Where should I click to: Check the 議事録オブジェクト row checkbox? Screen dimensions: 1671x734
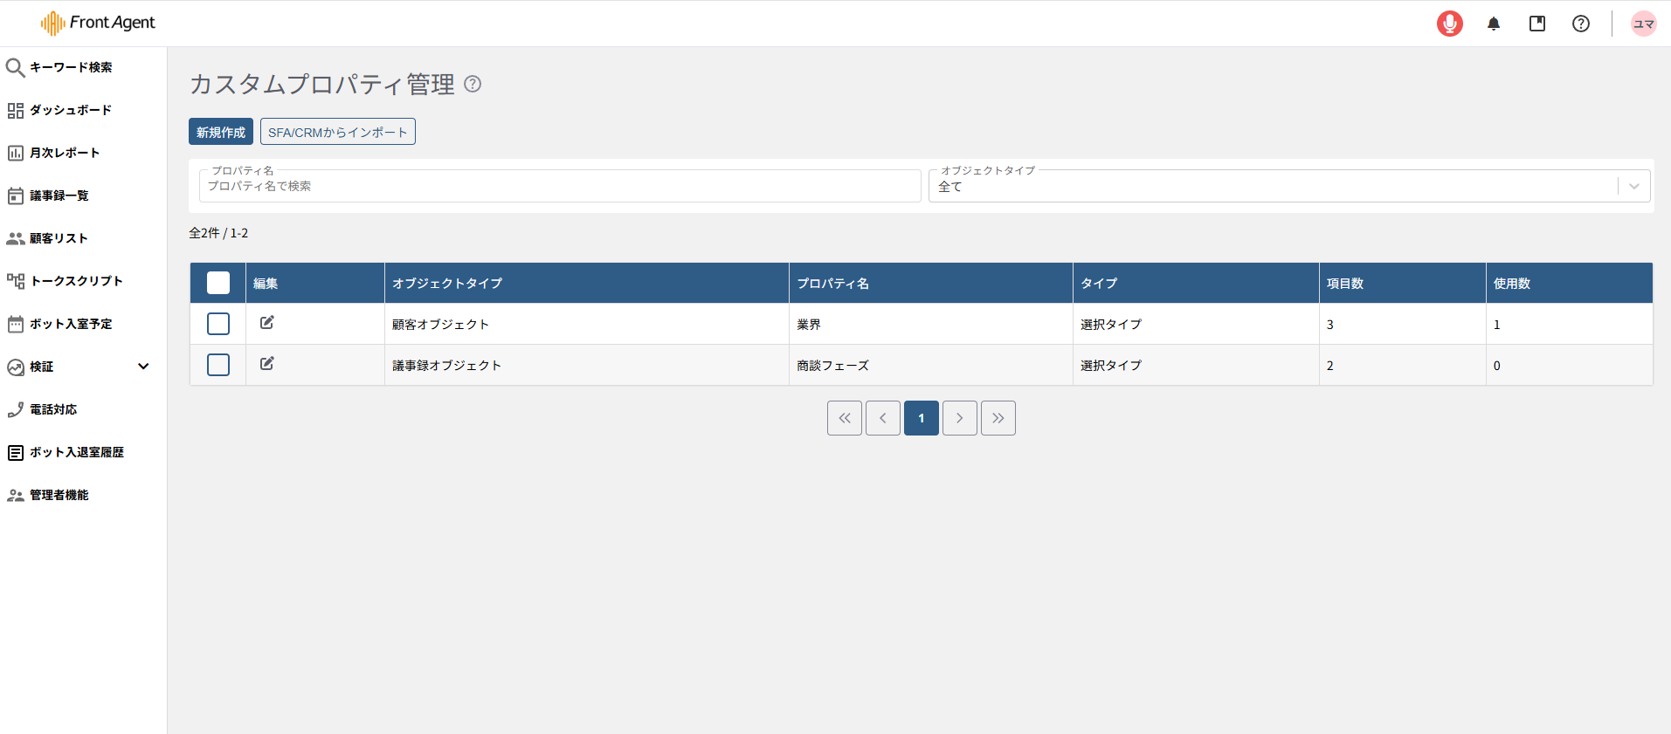point(218,365)
